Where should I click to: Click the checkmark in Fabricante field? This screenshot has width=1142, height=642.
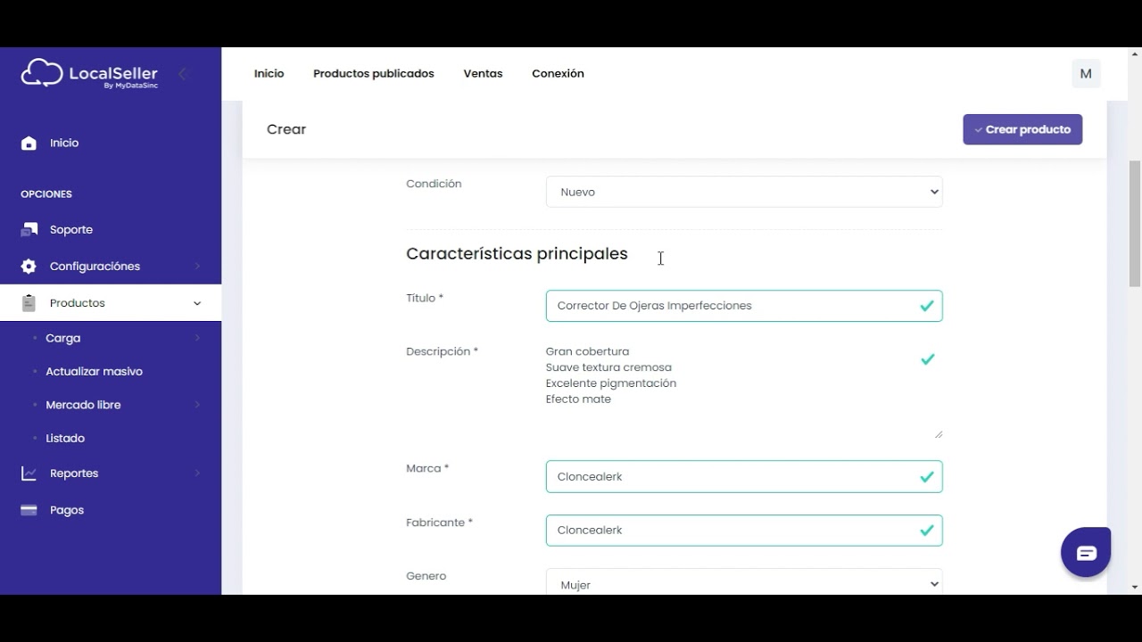click(x=927, y=531)
